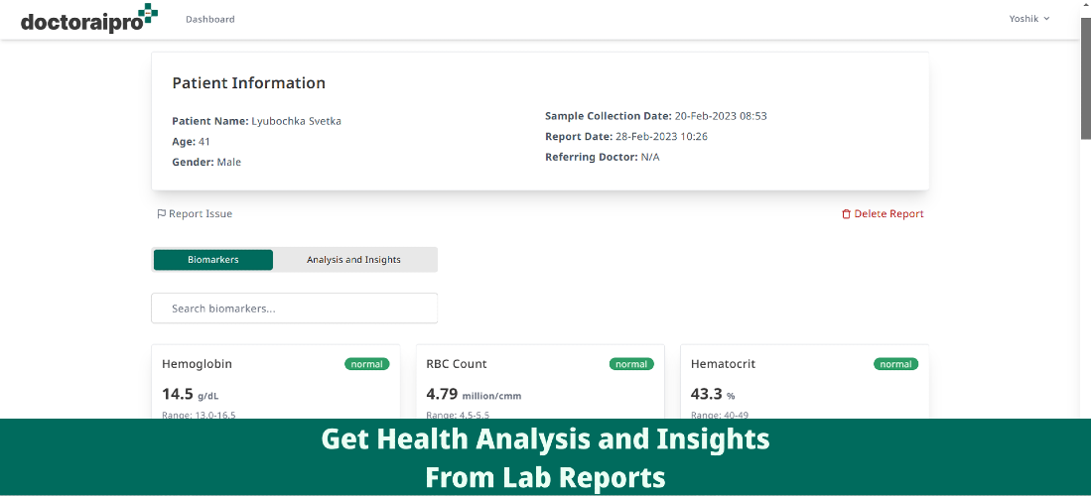1091x496 pixels.
Task: Select the RBC Count biomarker card
Action: (x=540, y=382)
